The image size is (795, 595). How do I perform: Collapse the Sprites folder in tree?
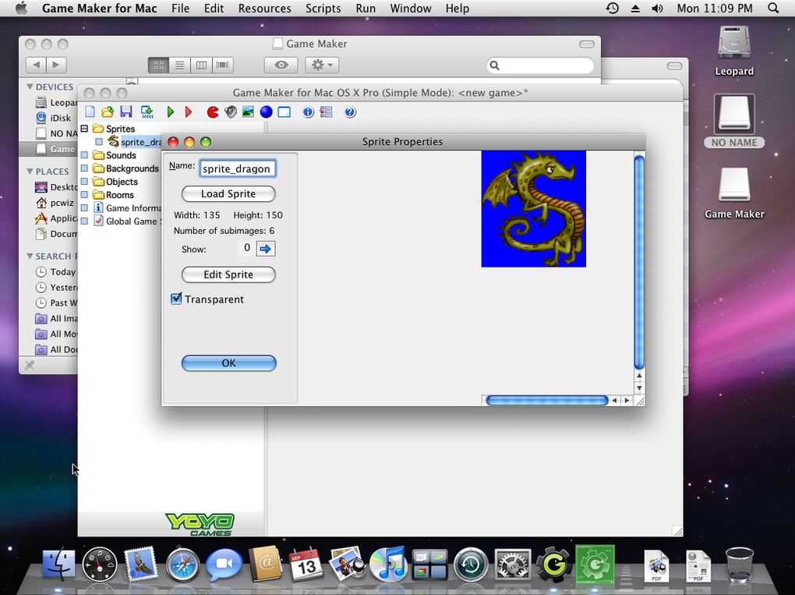pyautogui.click(x=84, y=129)
